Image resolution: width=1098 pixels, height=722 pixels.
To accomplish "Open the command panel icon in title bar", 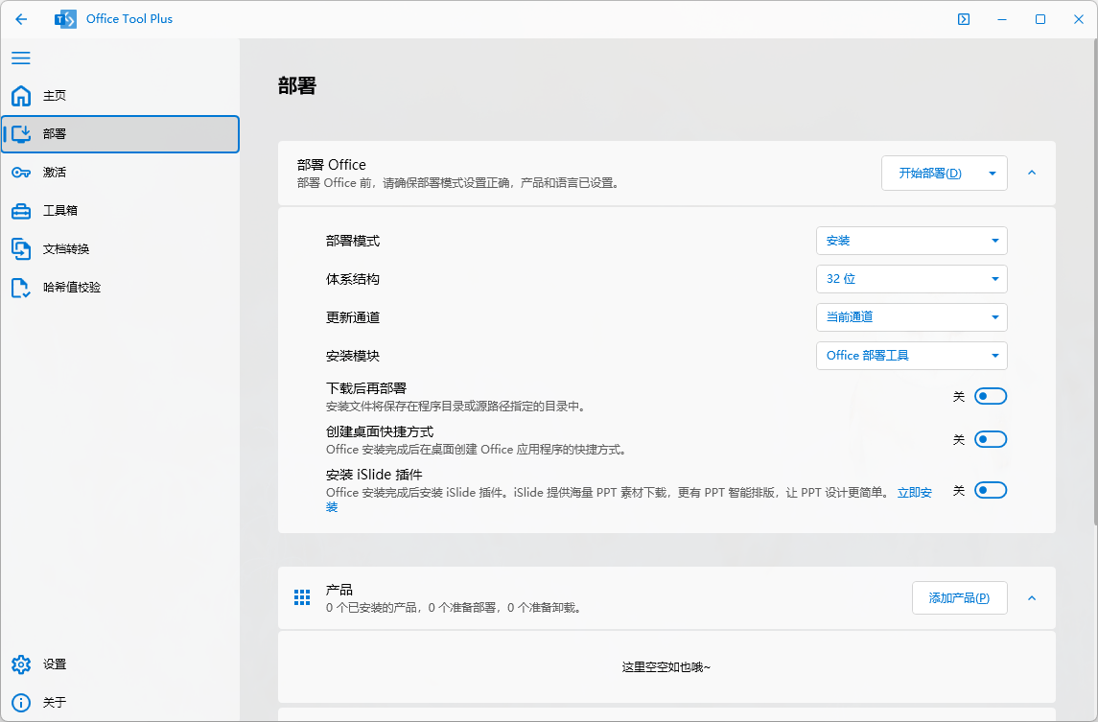I will pos(964,19).
